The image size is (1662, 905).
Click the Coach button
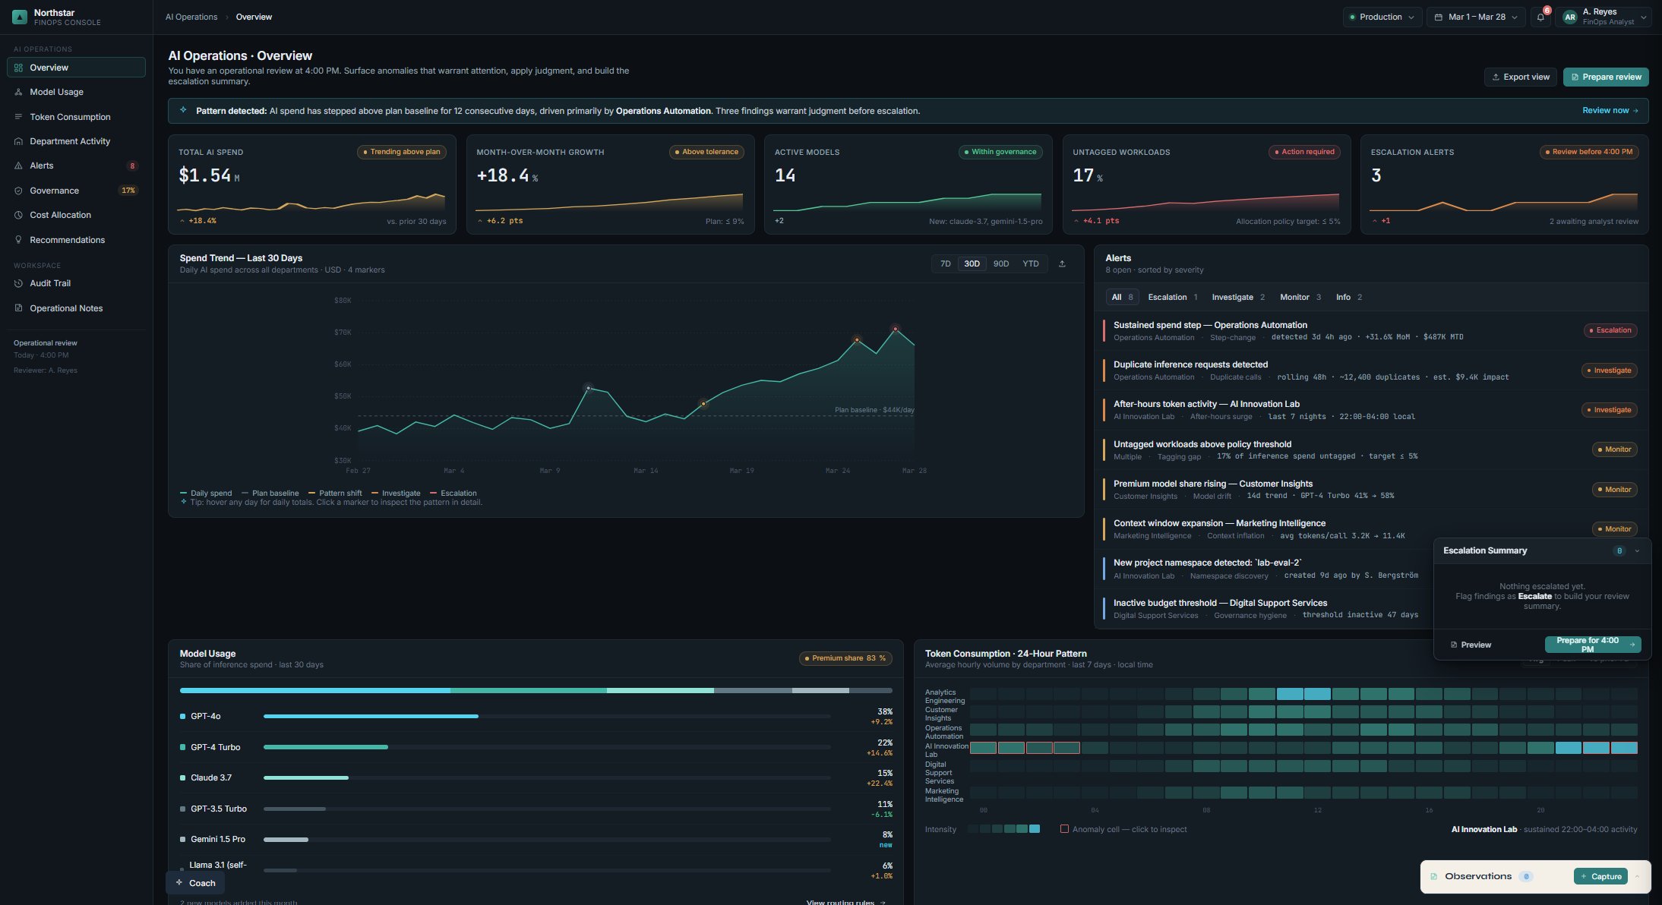pos(195,883)
